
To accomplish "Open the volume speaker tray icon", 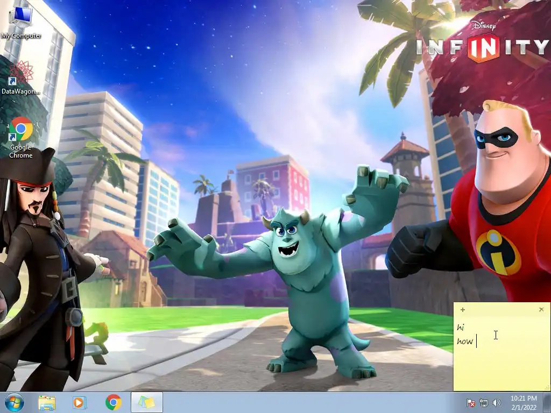I will coord(497,403).
